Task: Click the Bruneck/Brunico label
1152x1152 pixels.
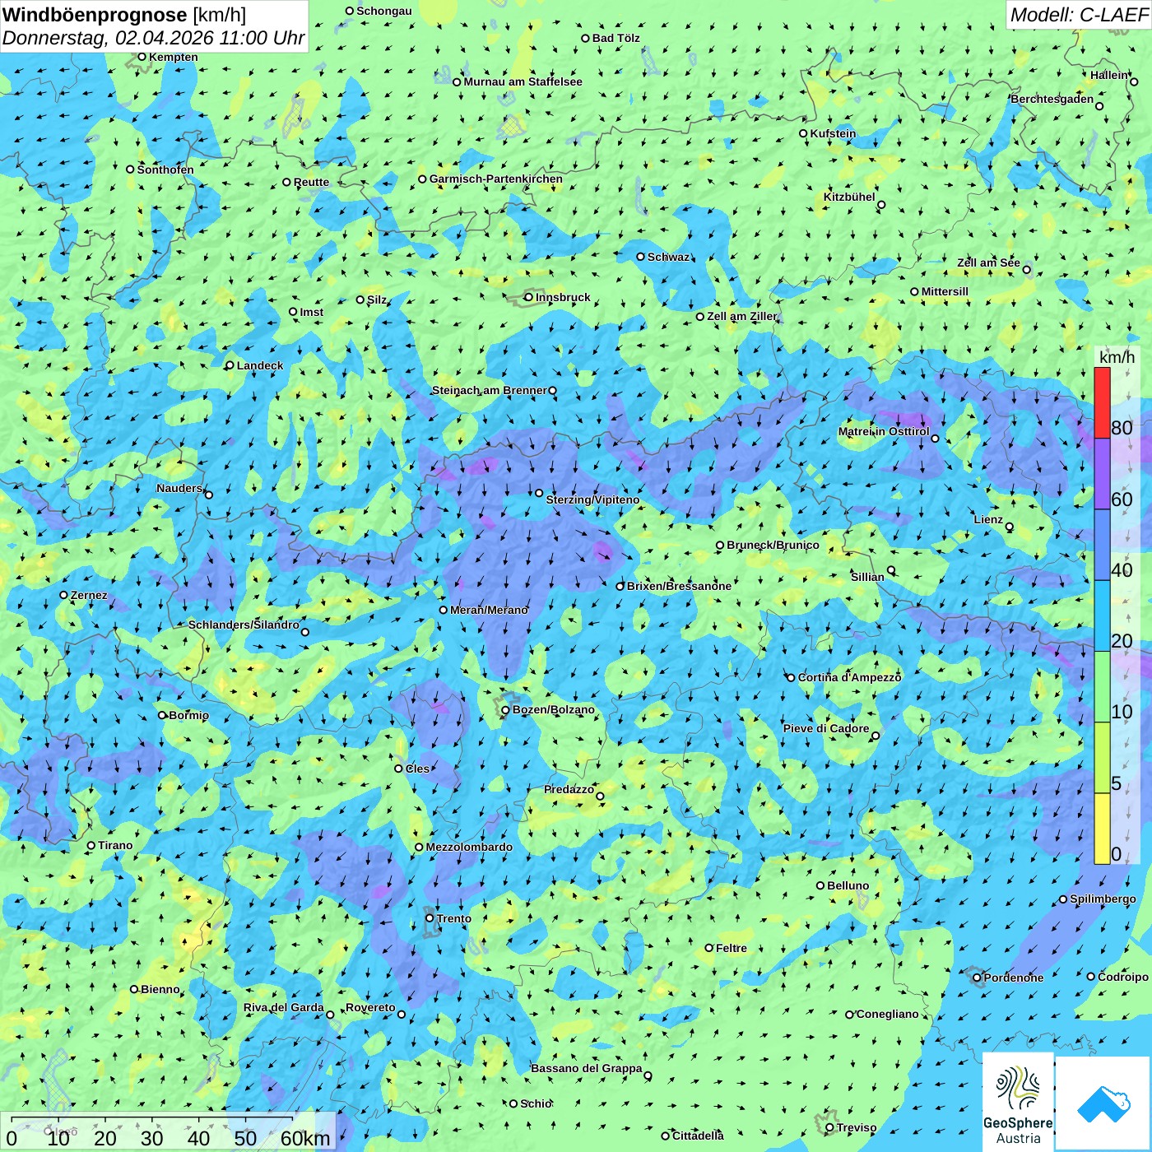Action: pyautogui.click(x=773, y=545)
